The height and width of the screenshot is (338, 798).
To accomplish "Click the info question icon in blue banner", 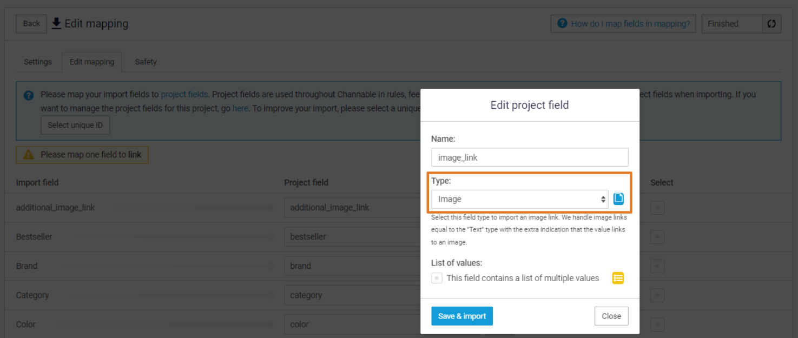I will pos(29,95).
